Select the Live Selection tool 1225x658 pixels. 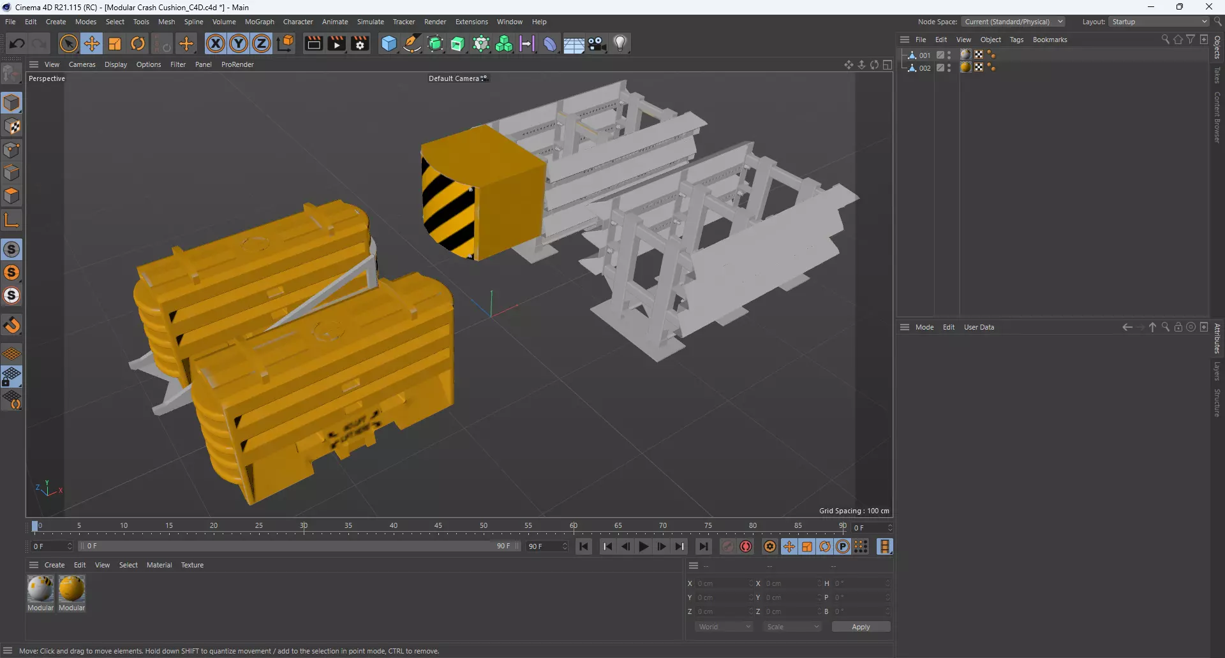[68, 43]
